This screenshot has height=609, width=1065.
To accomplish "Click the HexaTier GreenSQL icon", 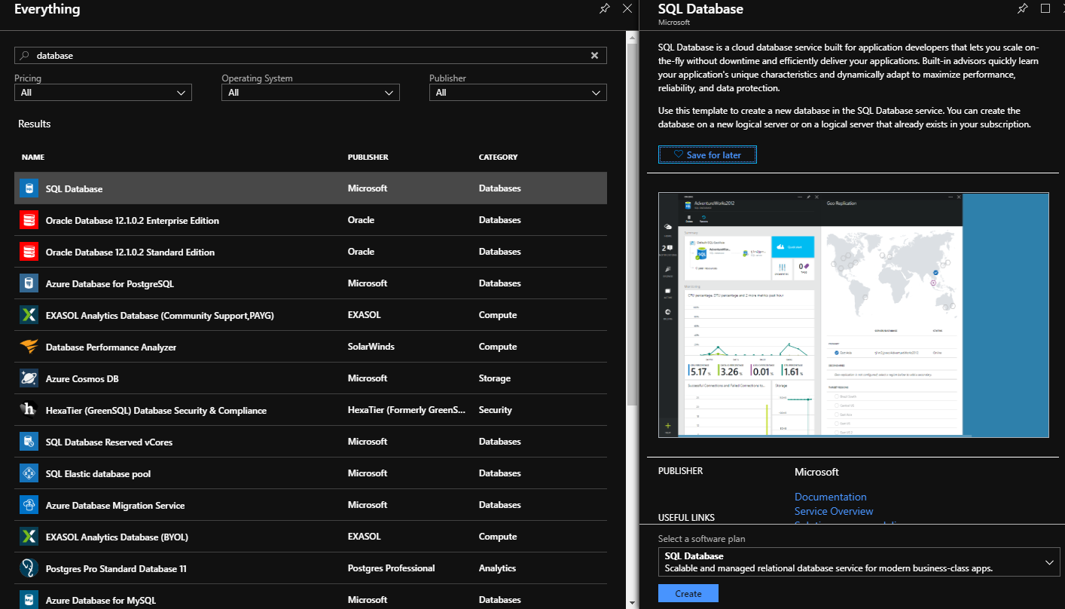I will pos(29,410).
